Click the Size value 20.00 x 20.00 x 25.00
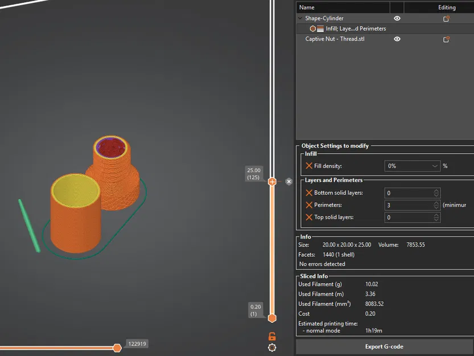The width and height of the screenshot is (474, 356). (347, 244)
